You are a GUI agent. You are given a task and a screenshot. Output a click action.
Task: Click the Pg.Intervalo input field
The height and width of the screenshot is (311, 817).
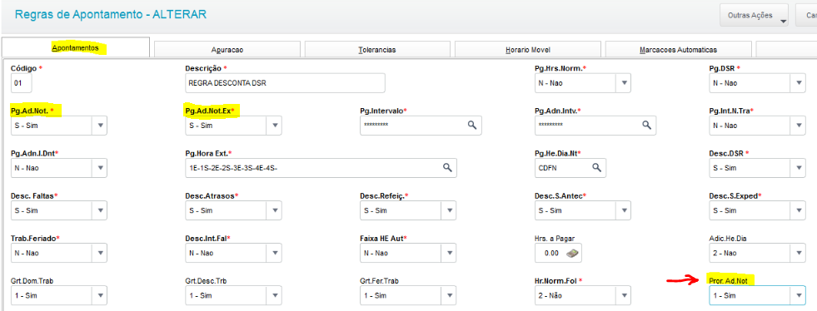tap(421, 126)
